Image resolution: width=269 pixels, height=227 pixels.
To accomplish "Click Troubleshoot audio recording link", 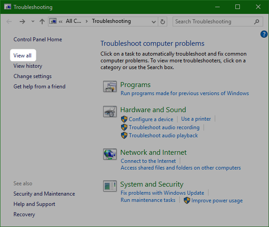I will (164, 127).
